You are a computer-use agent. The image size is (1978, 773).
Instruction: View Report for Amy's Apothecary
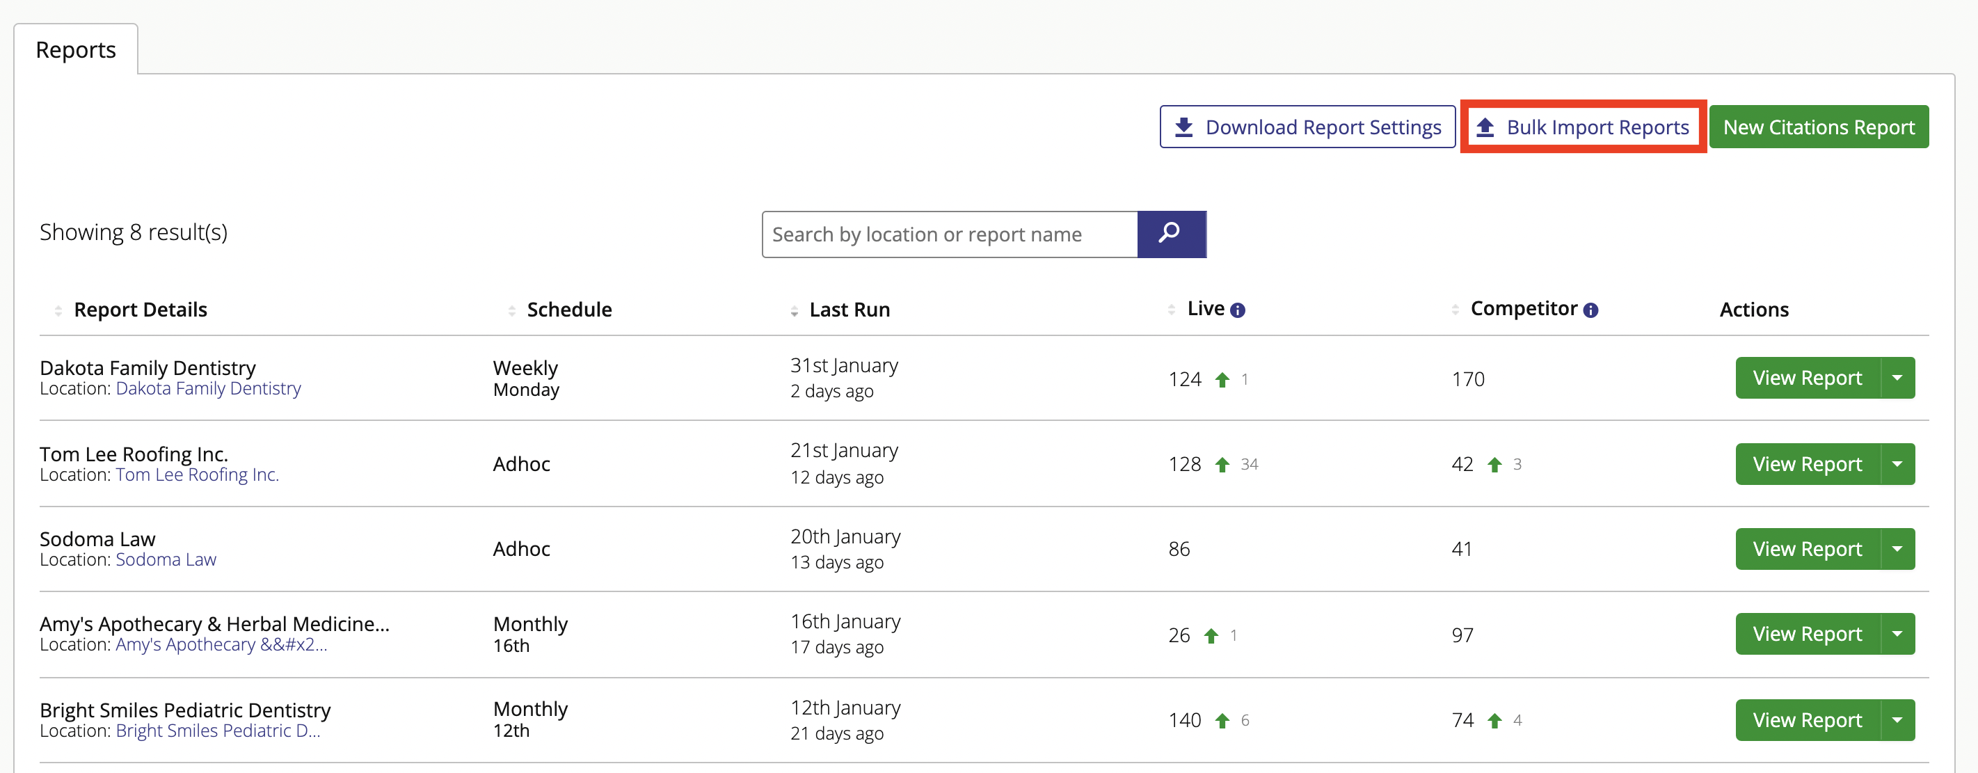(x=1808, y=633)
